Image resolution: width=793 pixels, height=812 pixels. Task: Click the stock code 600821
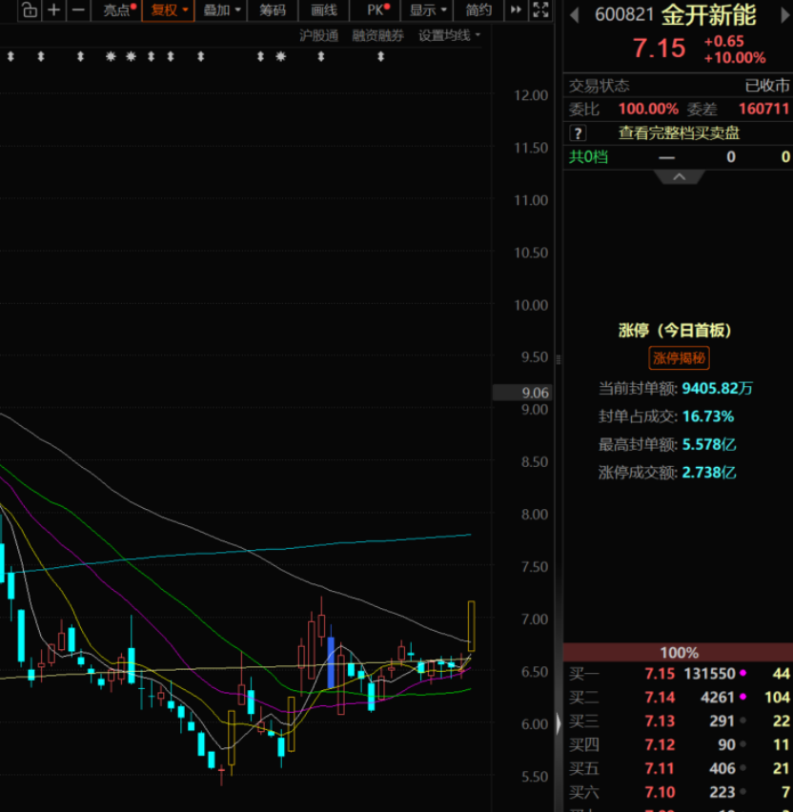tap(624, 15)
